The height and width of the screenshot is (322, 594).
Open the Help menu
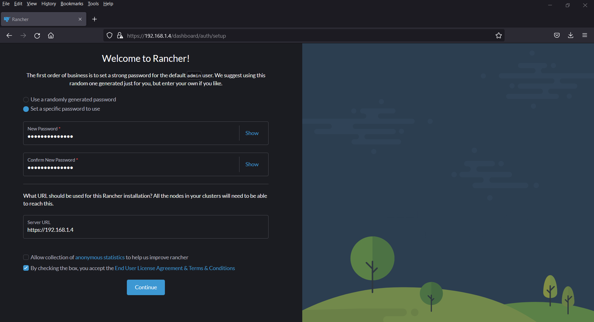coord(108,4)
